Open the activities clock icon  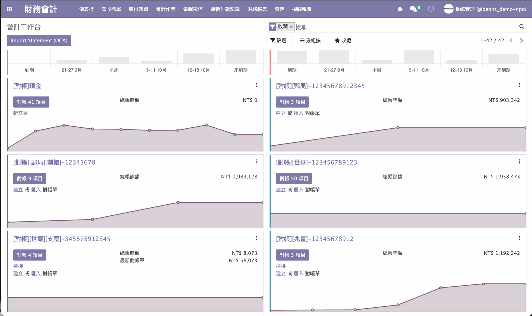tap(431, 9)
